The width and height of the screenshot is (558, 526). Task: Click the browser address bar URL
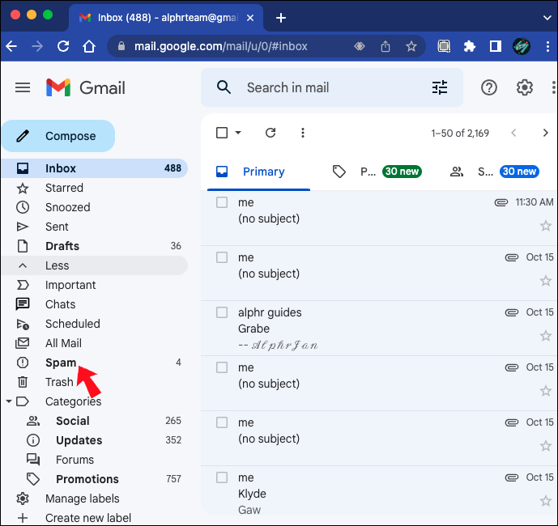[x=220, y=46]
